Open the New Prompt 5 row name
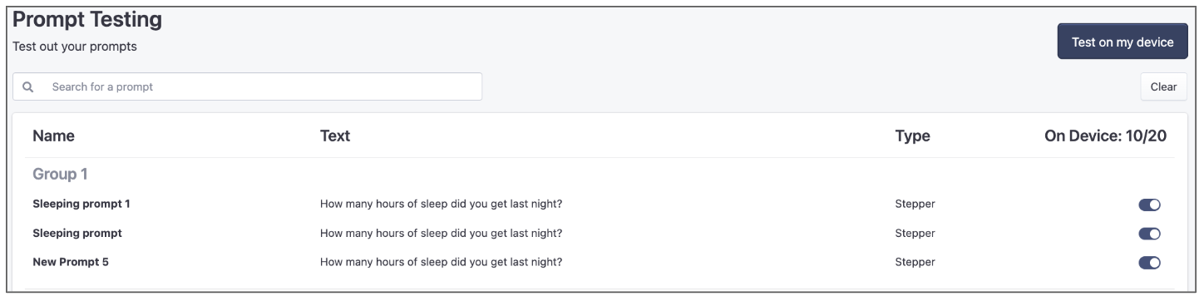 pyautogui.click(x=71, y=262)
